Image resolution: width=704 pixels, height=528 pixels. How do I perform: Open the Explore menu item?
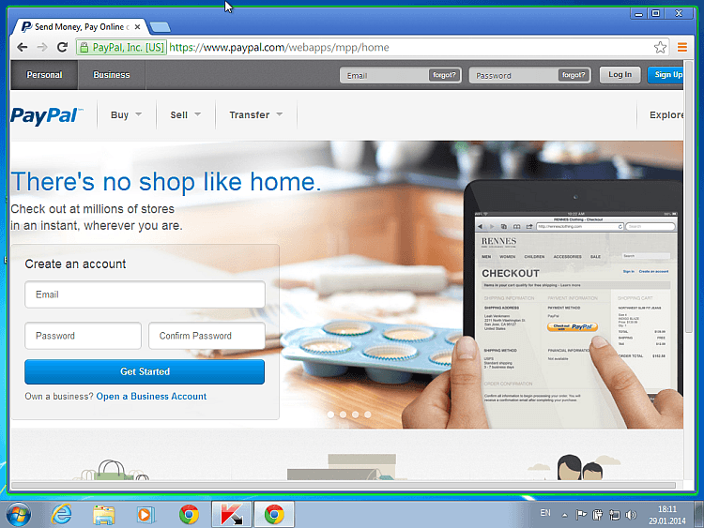click(x=666, y=114)
